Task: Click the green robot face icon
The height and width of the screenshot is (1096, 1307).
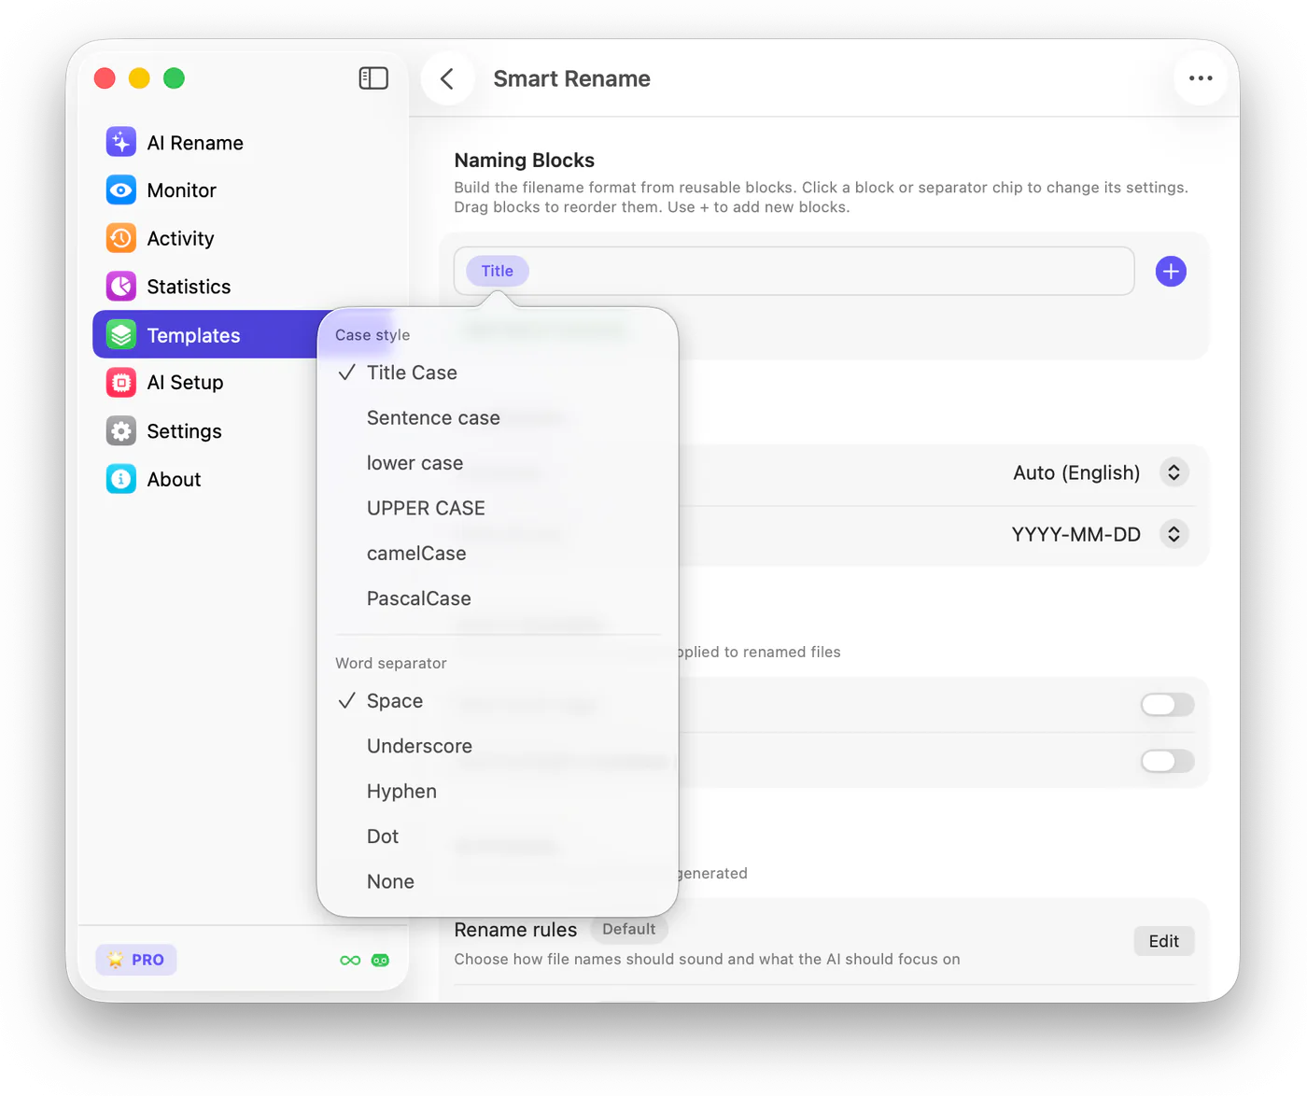Action: [380, 960]
